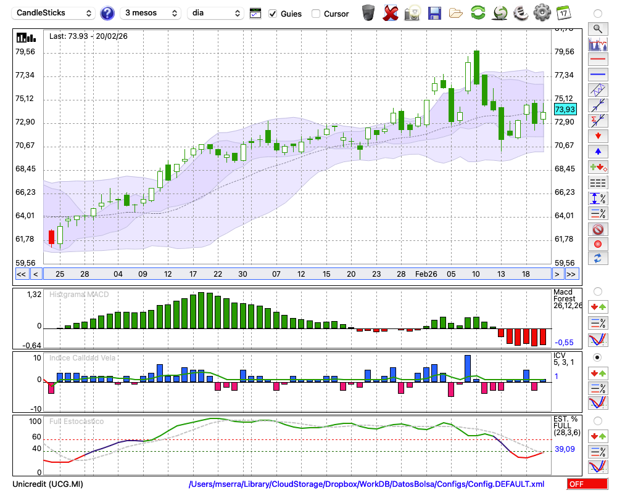617x493 pixels.
Task: Disable the Guies checkbox
Action: (x=273, y=14)
